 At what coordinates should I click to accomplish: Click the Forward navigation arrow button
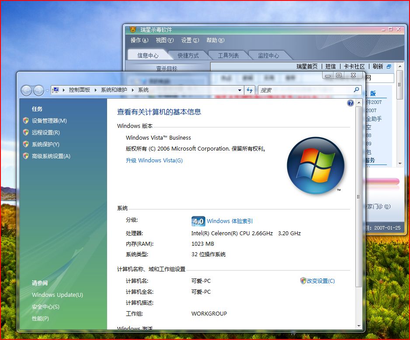pyautogui.click(x=39, y=91)
